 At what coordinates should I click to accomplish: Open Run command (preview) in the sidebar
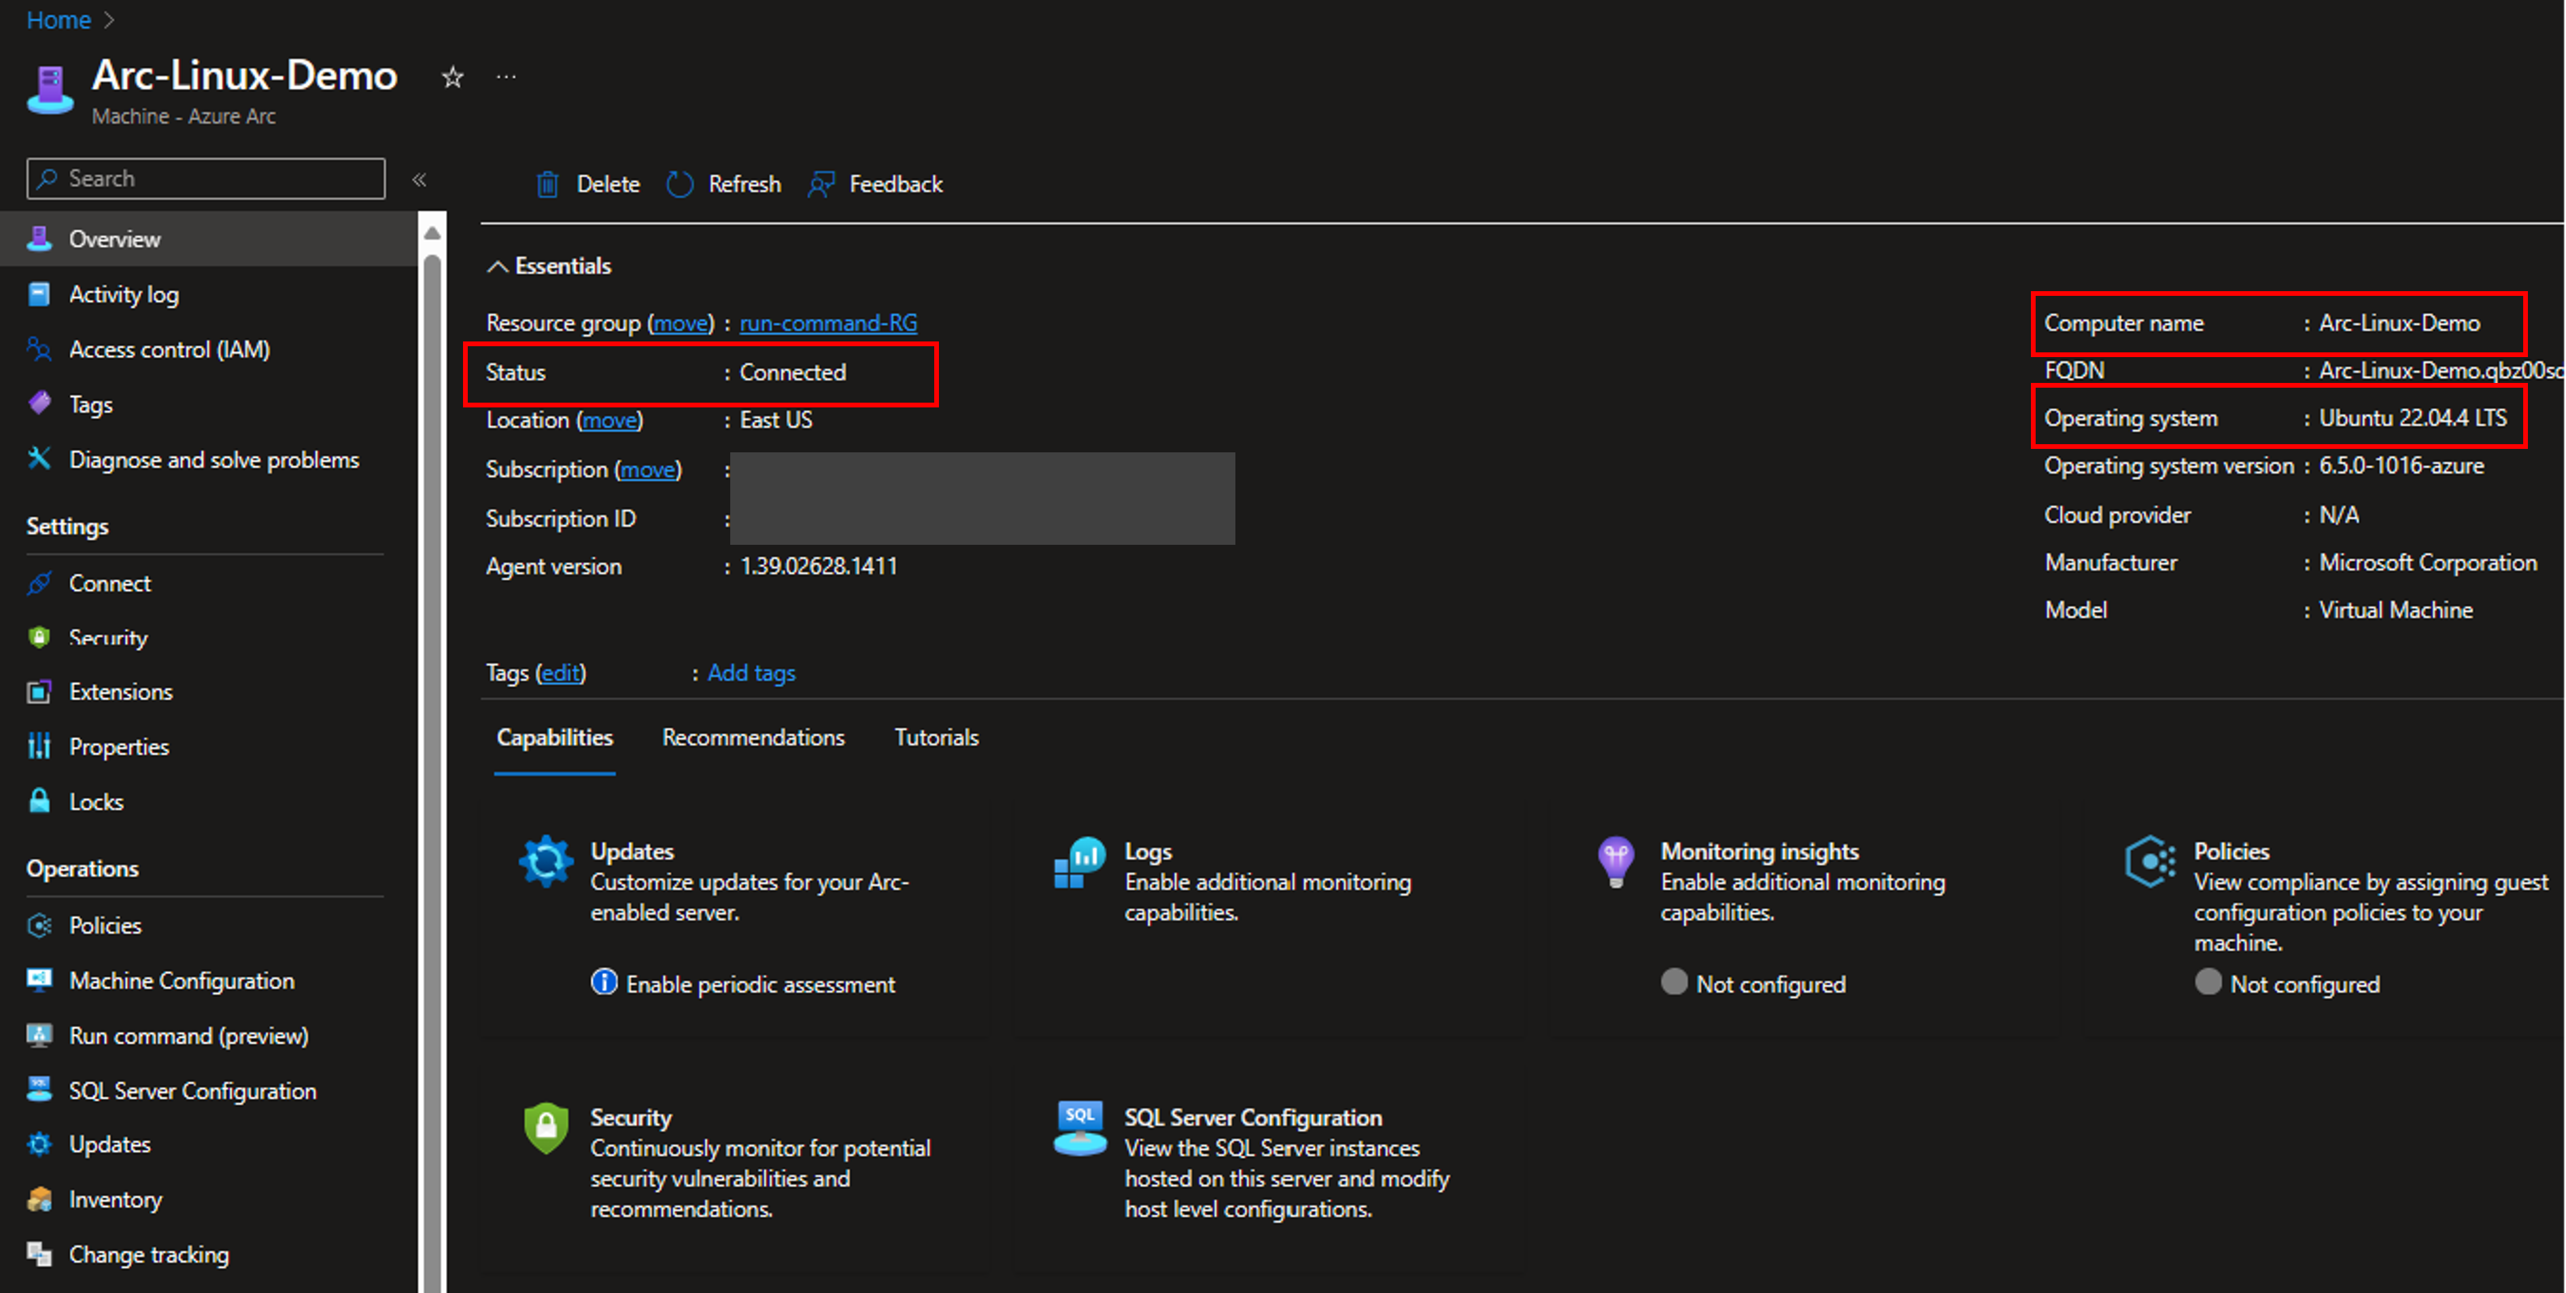tap(188, 1036)
